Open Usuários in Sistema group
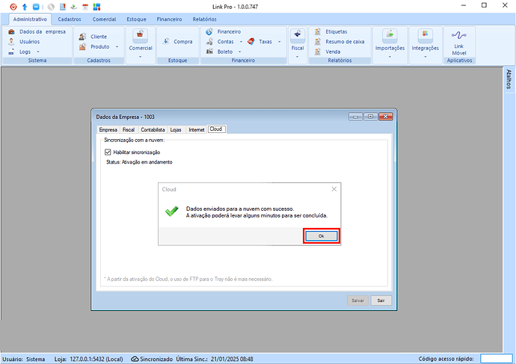The image size is (516, 364). point(29,42)
